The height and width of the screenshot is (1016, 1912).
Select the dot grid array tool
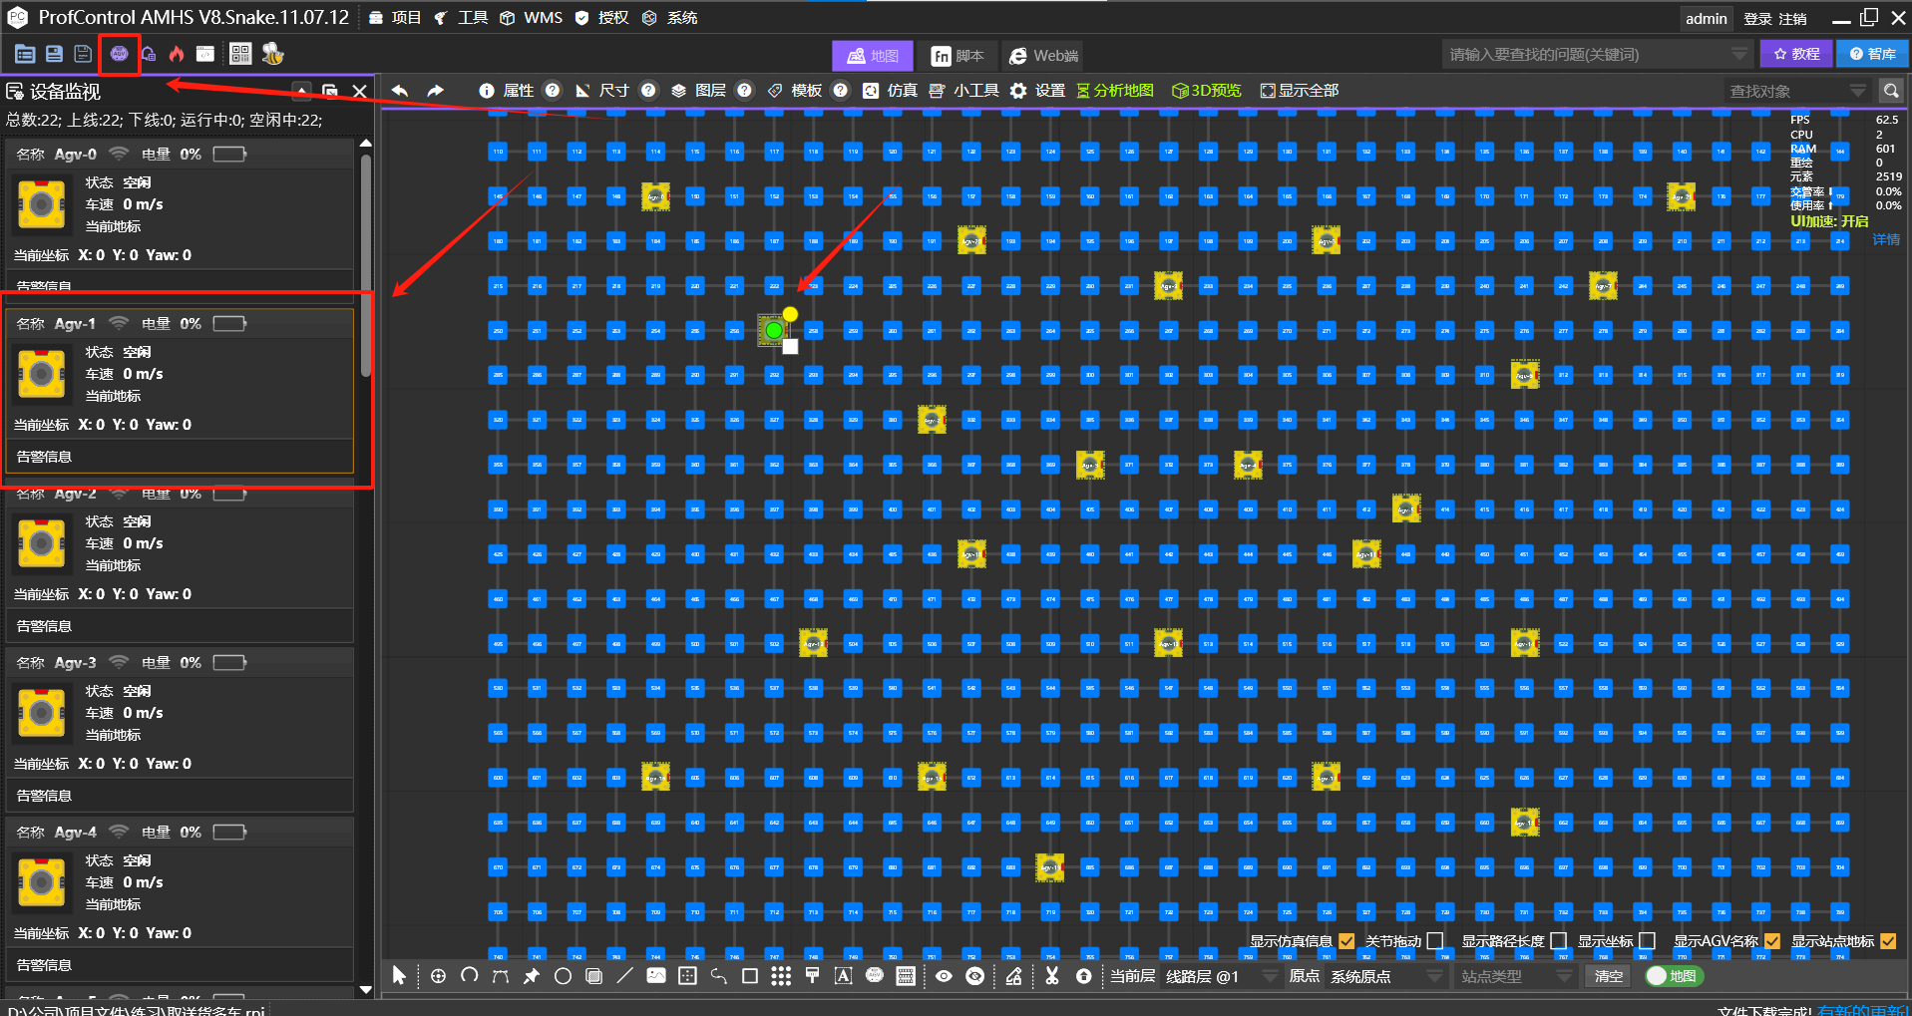781,976
